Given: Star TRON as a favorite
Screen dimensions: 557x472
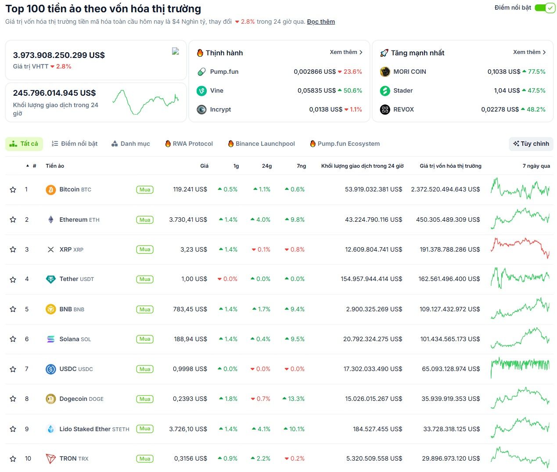Looking at the screenshot, I should [x=13, y=458].
